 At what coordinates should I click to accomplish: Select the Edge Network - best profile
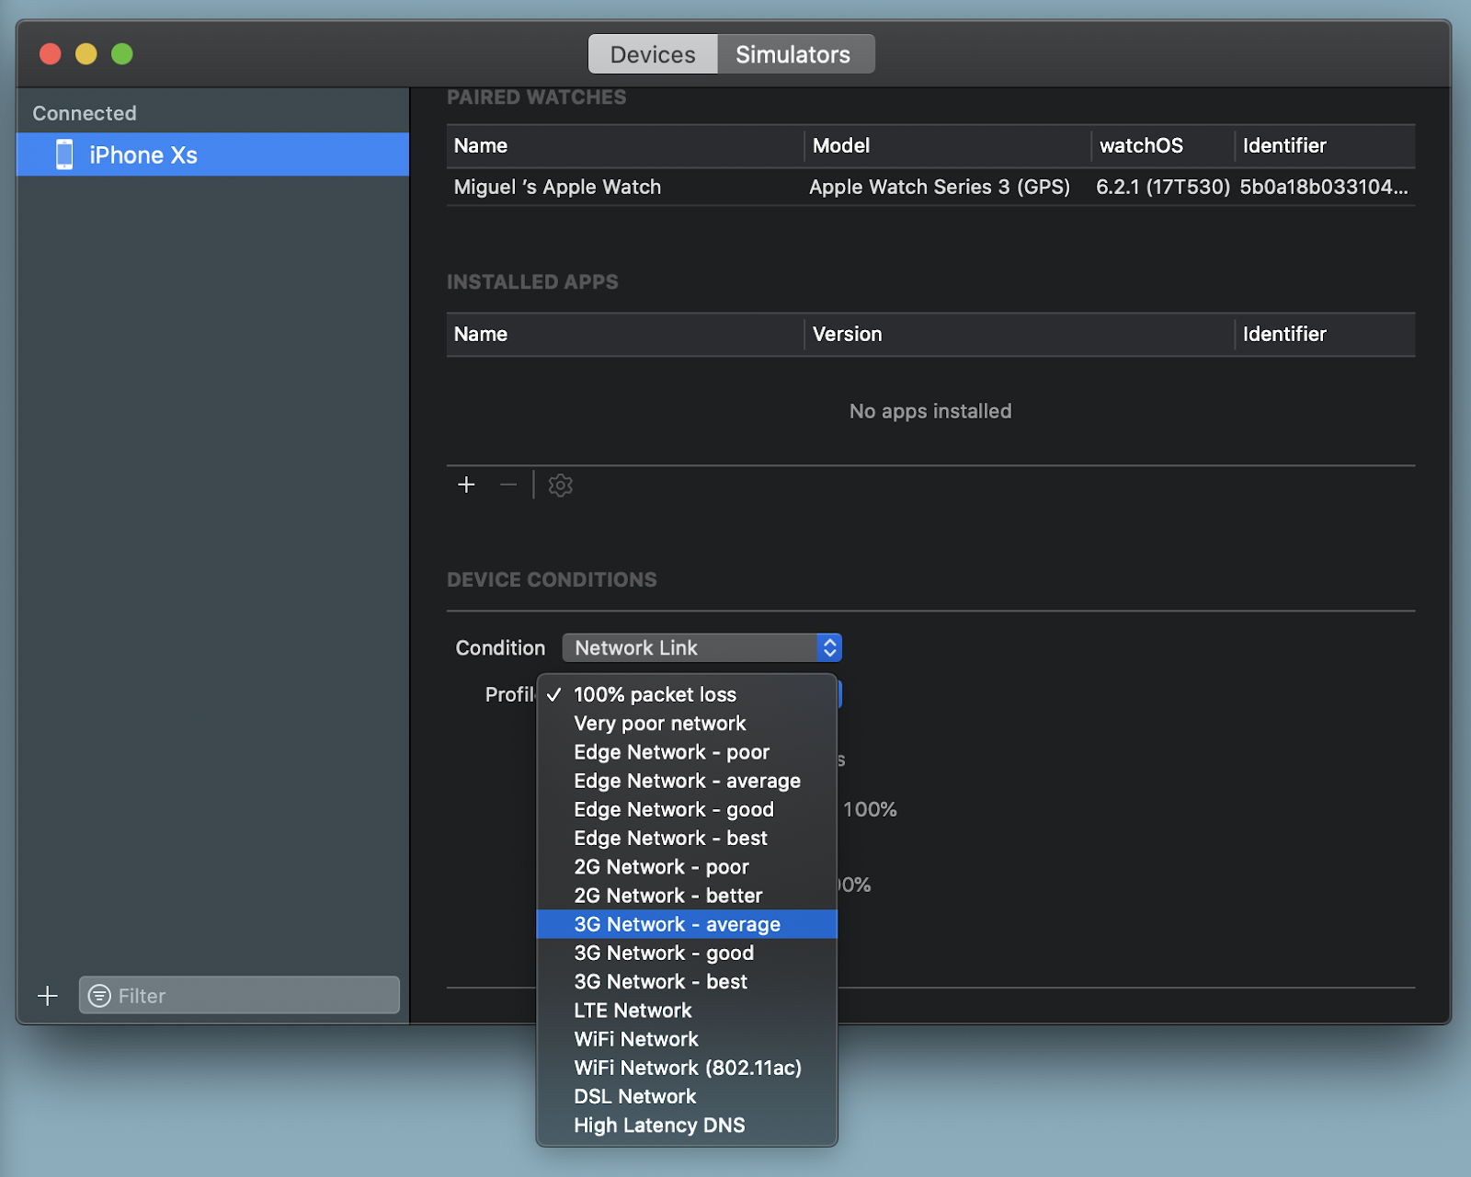(670, 838)
